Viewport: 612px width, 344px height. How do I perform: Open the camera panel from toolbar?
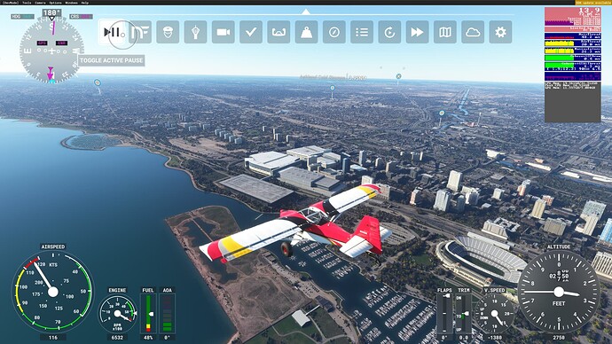point(224,32)
